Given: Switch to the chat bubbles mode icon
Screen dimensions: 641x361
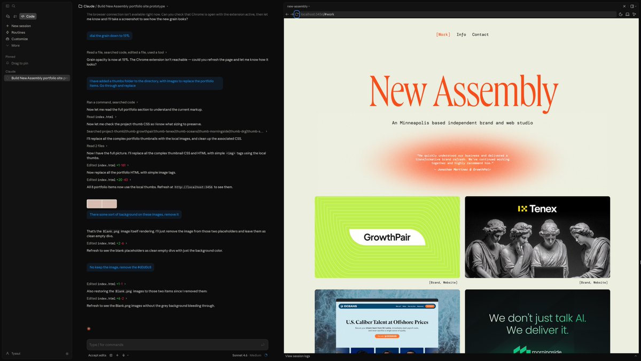Looking at the screenshot, I should click(7, 17).
